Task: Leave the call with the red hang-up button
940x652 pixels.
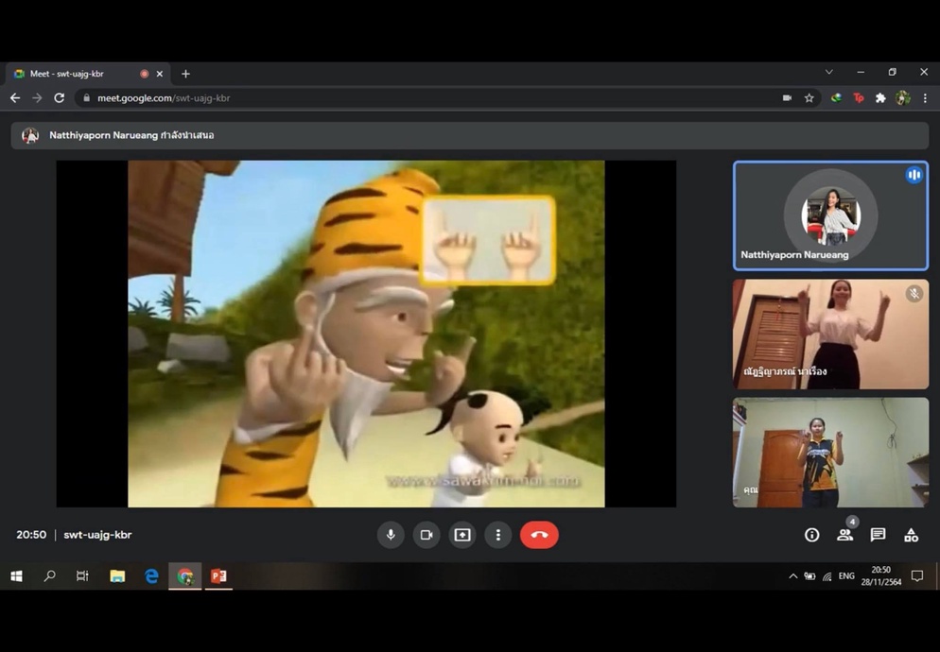Action: (539, 535)
